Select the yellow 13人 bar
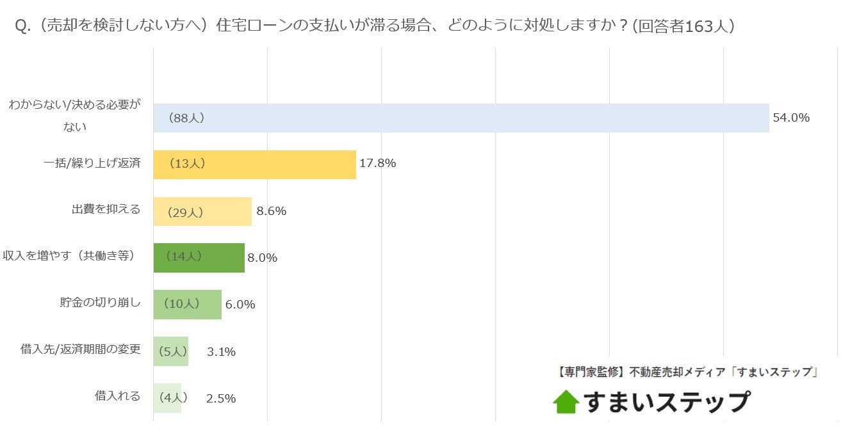 point(254,164)
